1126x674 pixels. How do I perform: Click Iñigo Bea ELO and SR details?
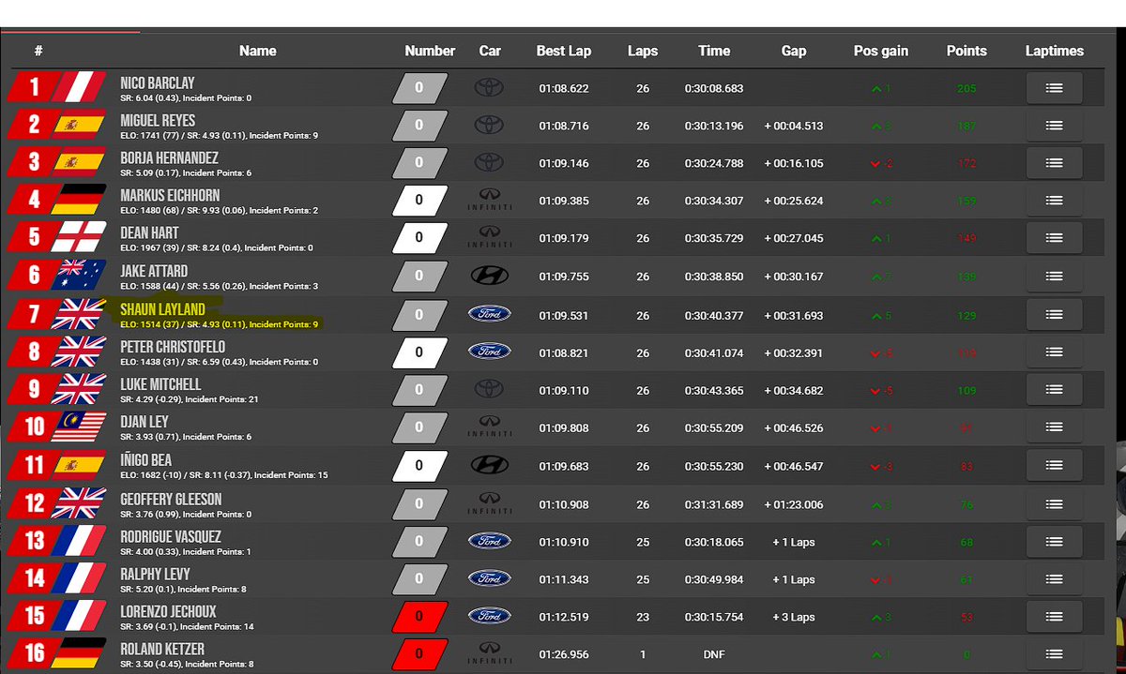[224, 475]
